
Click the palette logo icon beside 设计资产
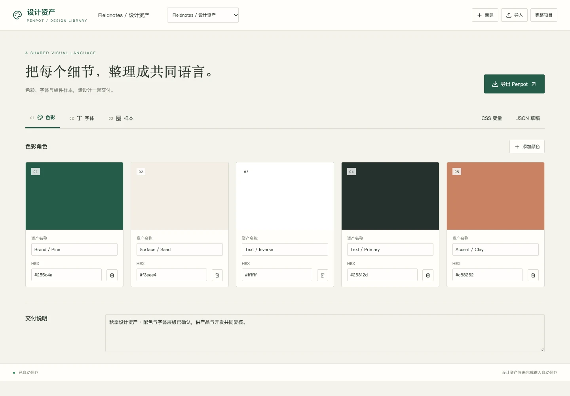(17, 15)
